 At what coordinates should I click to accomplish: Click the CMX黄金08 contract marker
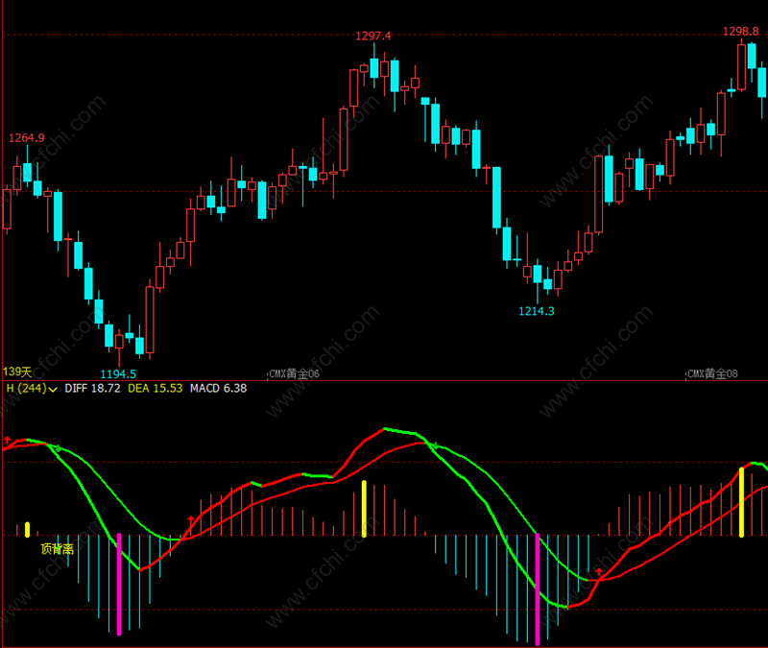pos(712,373)
